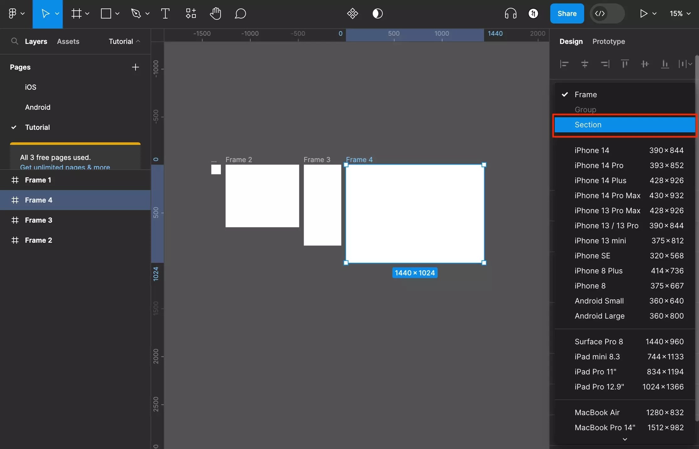Viewport: 699px width, 449px height.
Task: Click the align top icon
Action: tap(625, 64)
